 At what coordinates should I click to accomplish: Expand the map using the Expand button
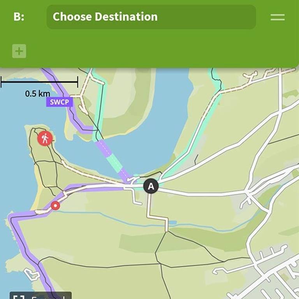pyautogui.click(x=40, y=295)
